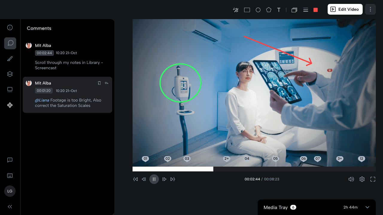This screenshot has width=383, height=215.
Task: Click the Edit Video button
Action: [345, 9]
